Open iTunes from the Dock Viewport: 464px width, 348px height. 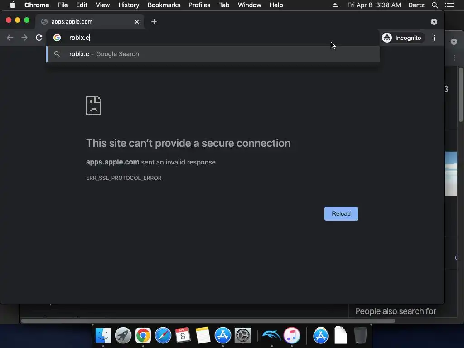[292, 335]
